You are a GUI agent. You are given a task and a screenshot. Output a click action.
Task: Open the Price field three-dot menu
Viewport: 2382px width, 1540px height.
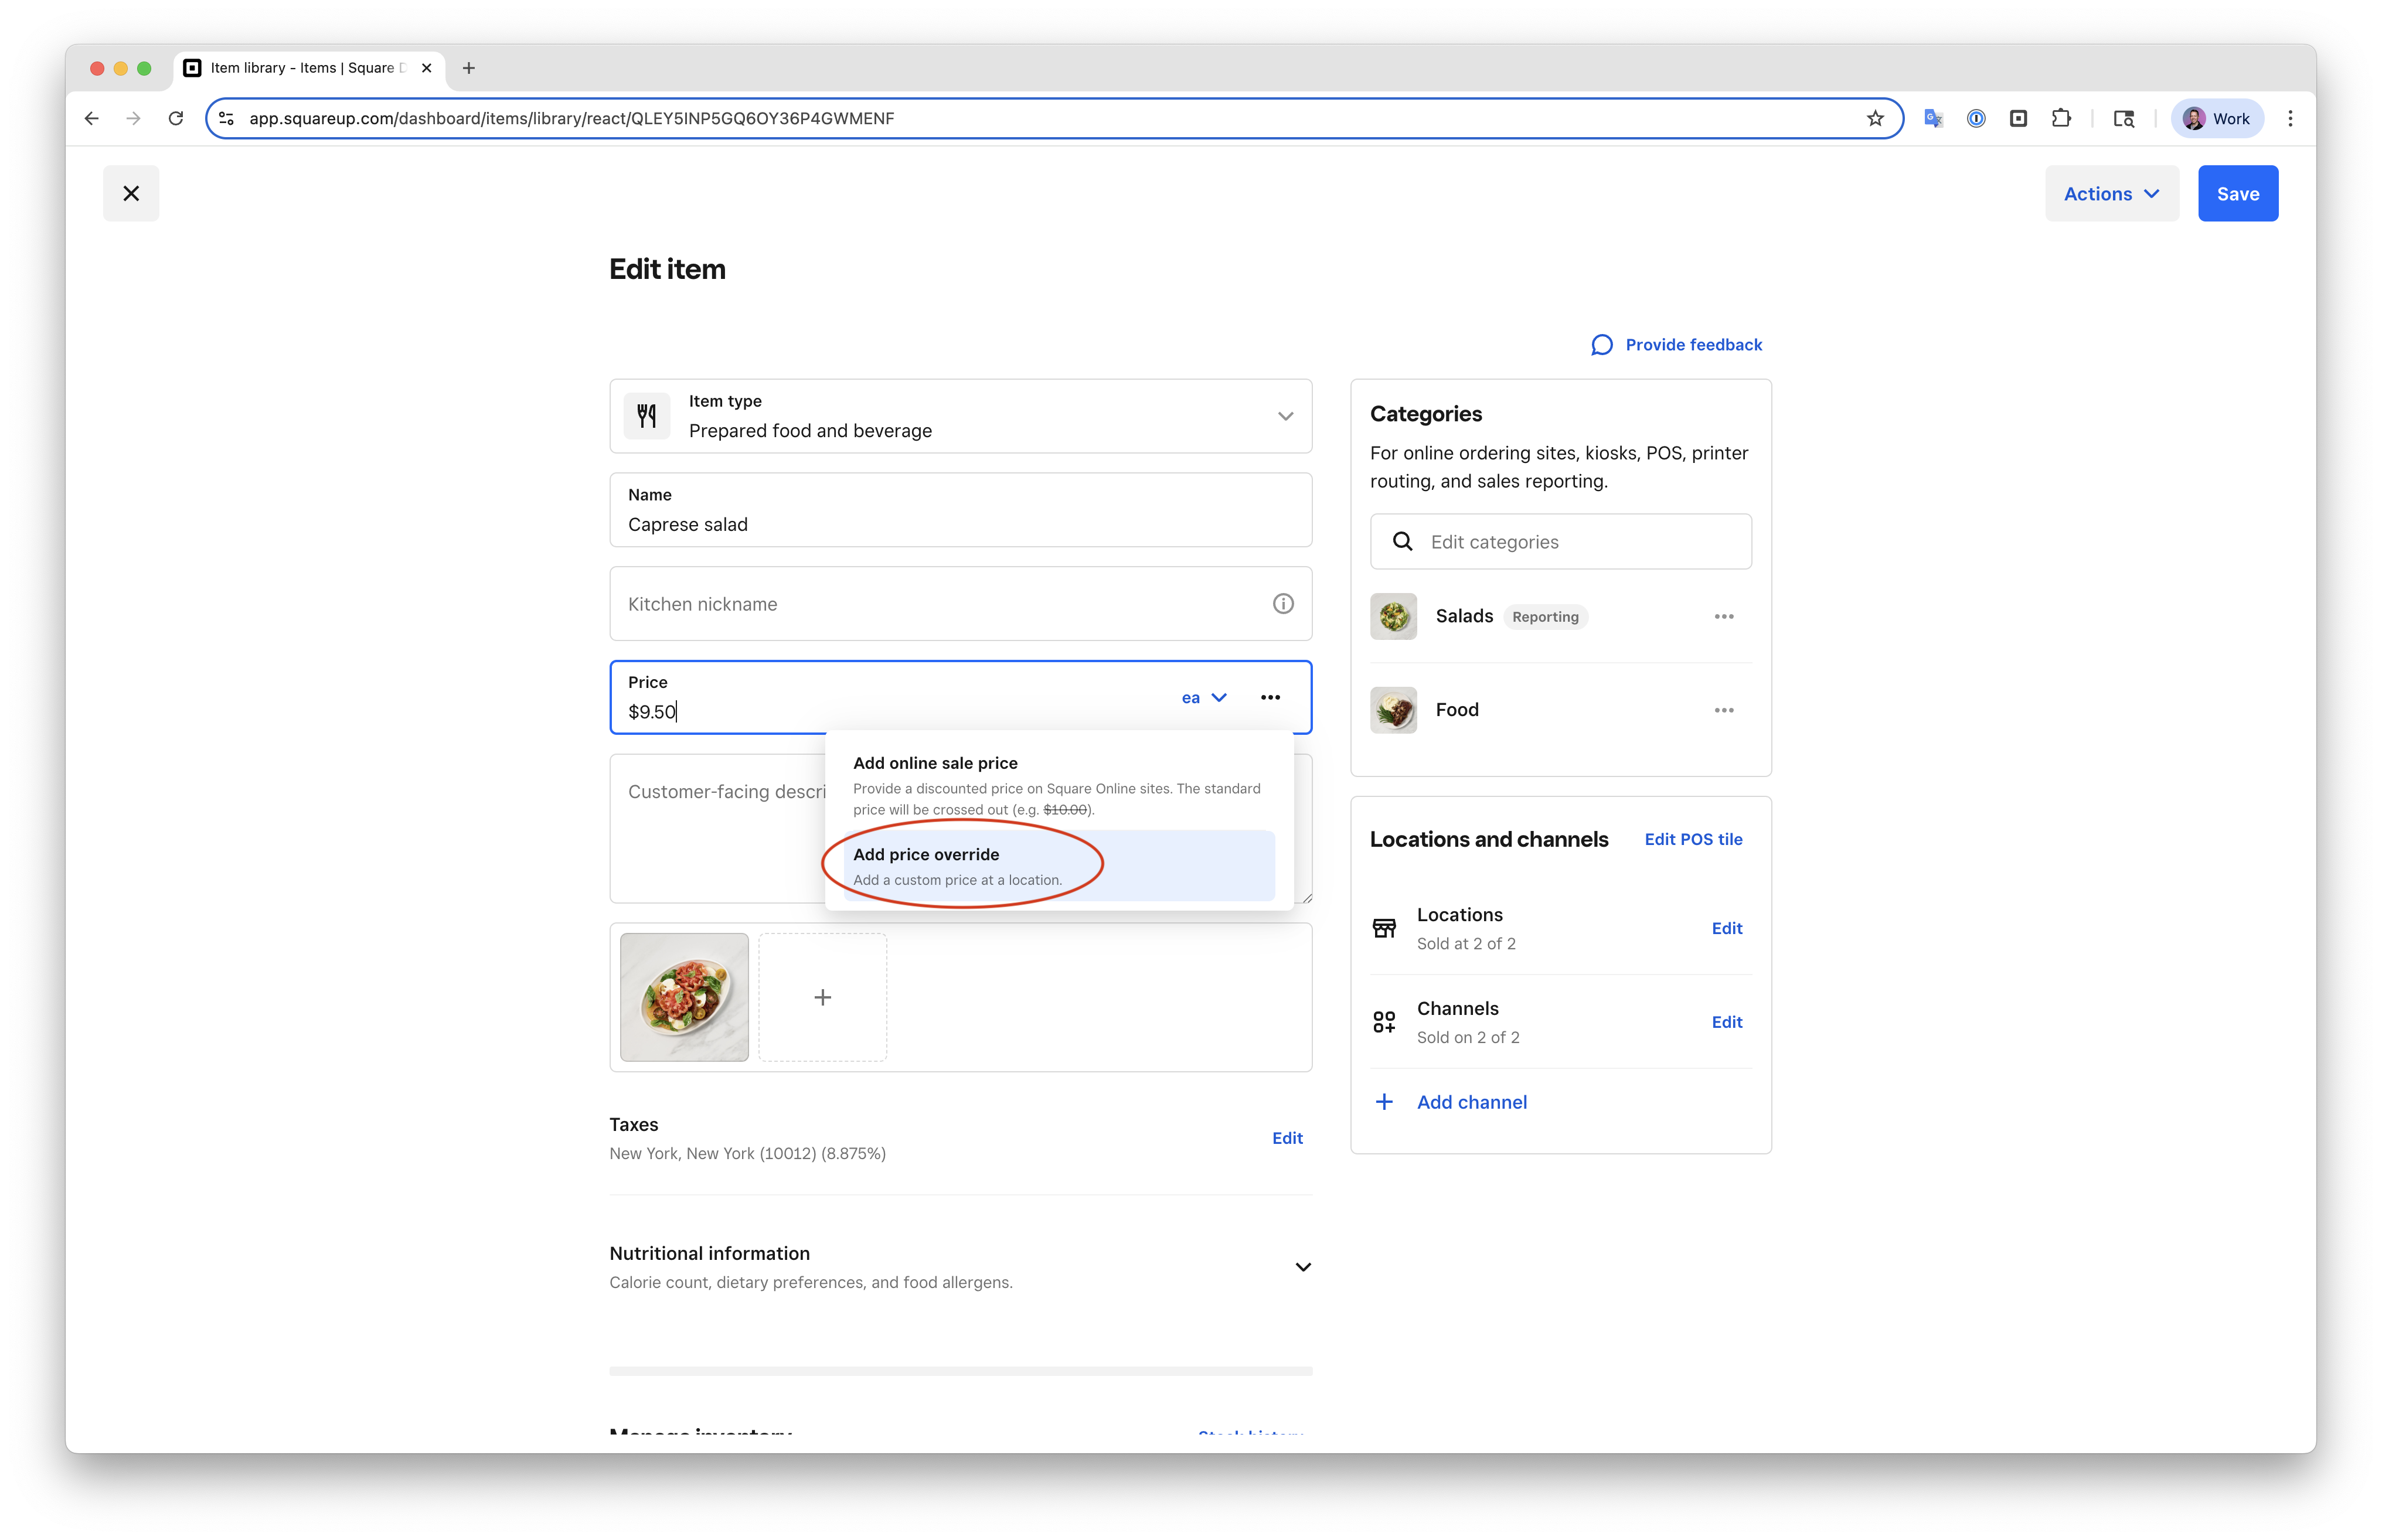pos(1270,698)
